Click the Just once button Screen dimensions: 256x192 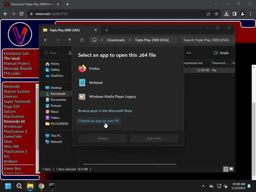153,138
